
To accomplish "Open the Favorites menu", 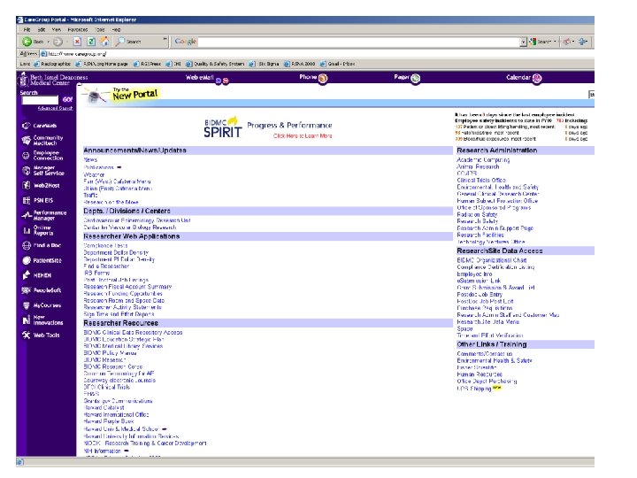I will click(77, 30).
